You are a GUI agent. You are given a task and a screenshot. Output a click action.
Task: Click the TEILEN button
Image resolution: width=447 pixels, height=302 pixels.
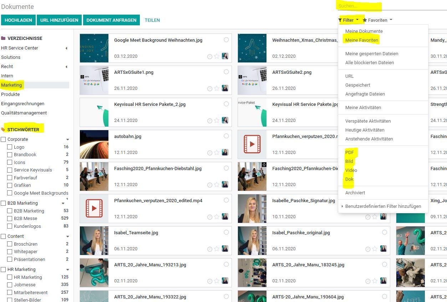tap(152, 20)
